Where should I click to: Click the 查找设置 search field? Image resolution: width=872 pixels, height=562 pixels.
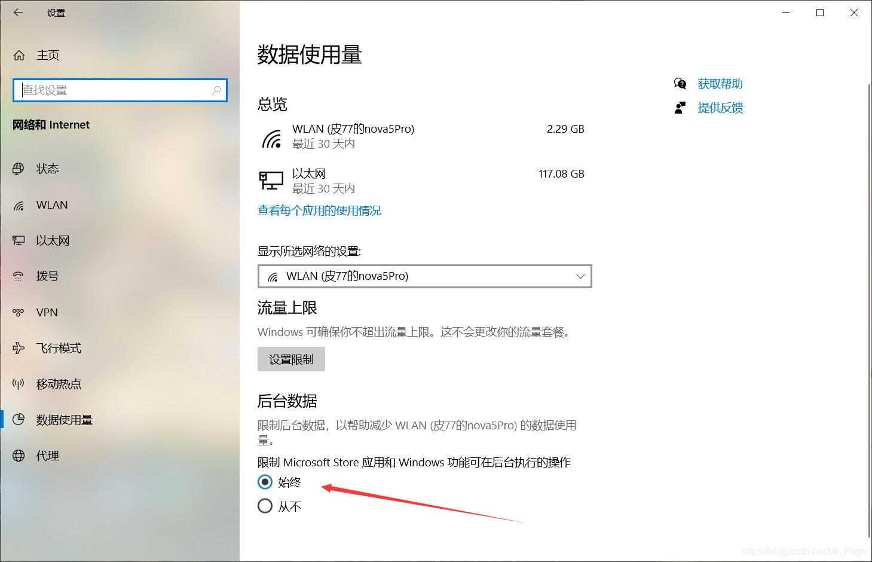coord(120,90)
